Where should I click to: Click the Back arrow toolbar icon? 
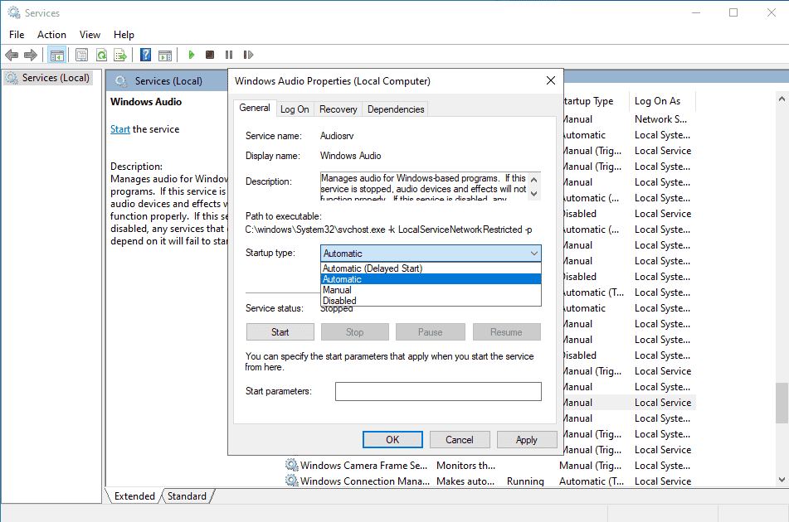pos(12,55)
